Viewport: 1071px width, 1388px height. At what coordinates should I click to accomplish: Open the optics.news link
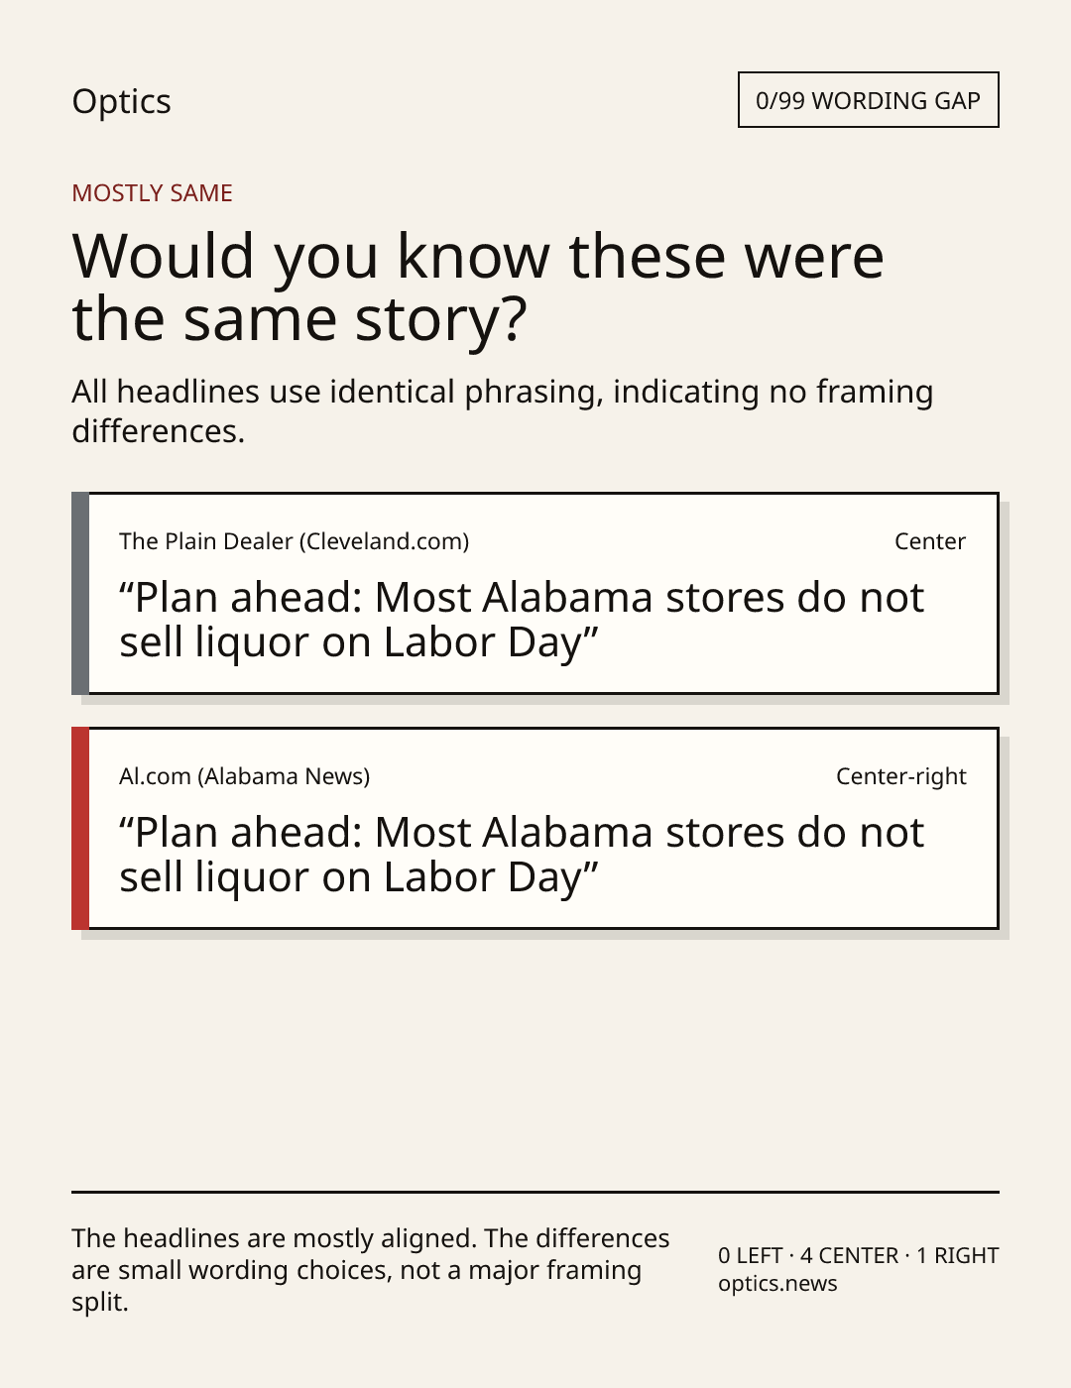pos(777,1284)
